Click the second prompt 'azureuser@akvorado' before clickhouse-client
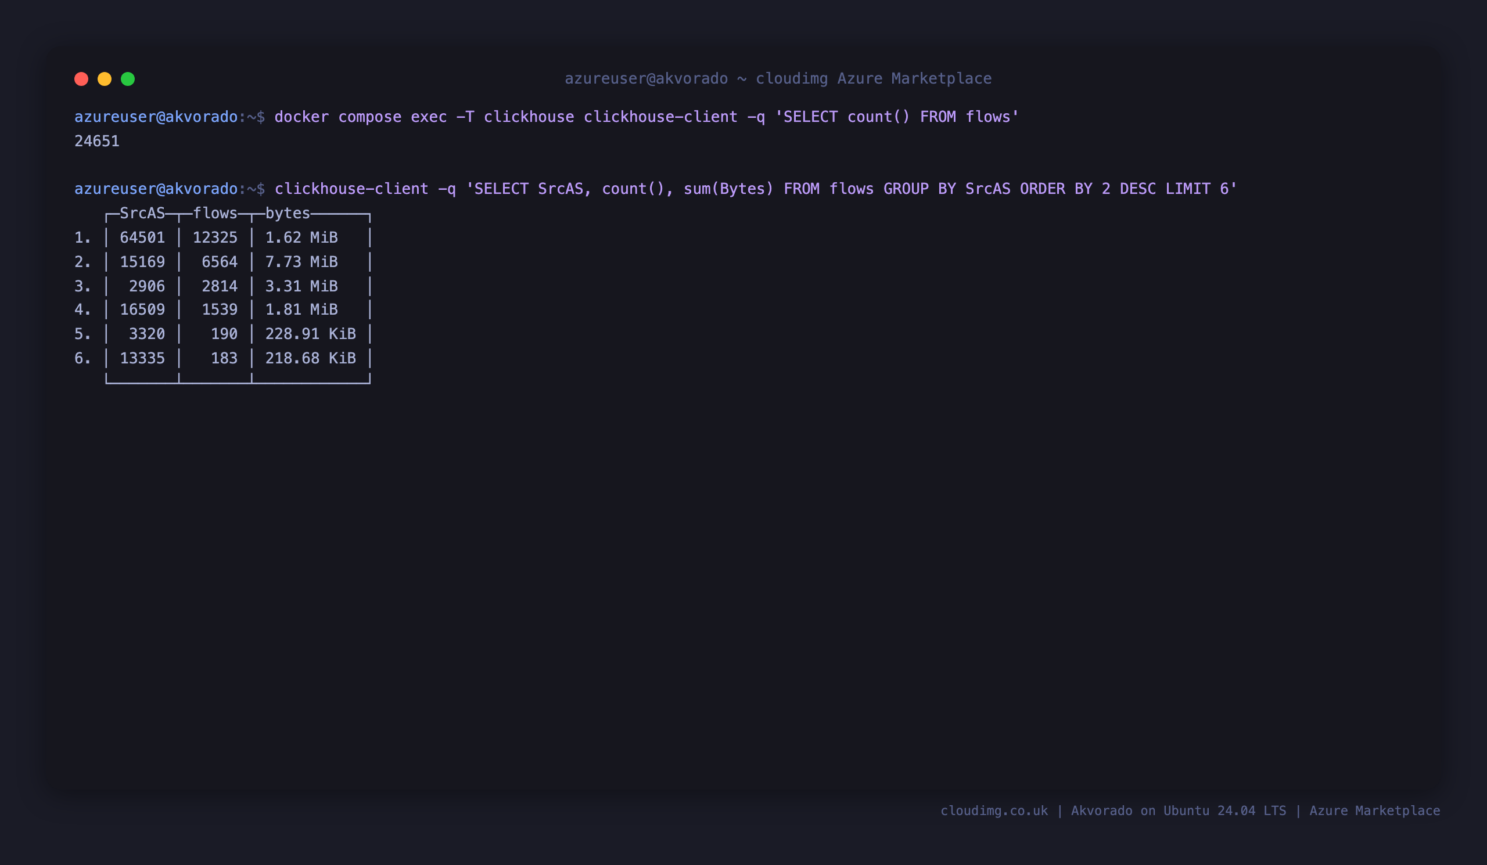Screen dimensions: 1487x865 coord(156,189)
